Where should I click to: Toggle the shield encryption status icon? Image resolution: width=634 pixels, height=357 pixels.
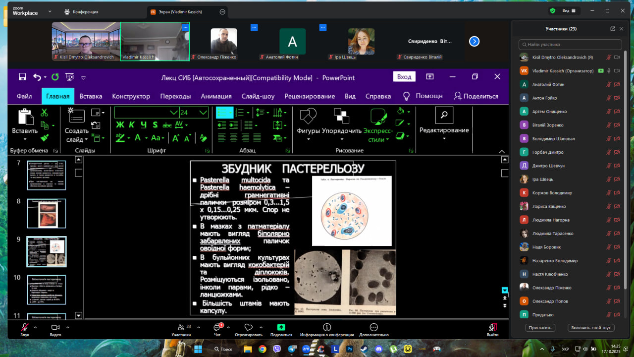pyautogui.click(x=553, y=10)
